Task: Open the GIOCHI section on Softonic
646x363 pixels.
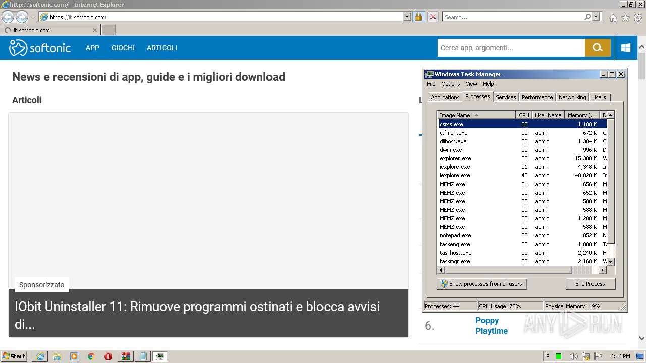Action: tap(123, 48)
